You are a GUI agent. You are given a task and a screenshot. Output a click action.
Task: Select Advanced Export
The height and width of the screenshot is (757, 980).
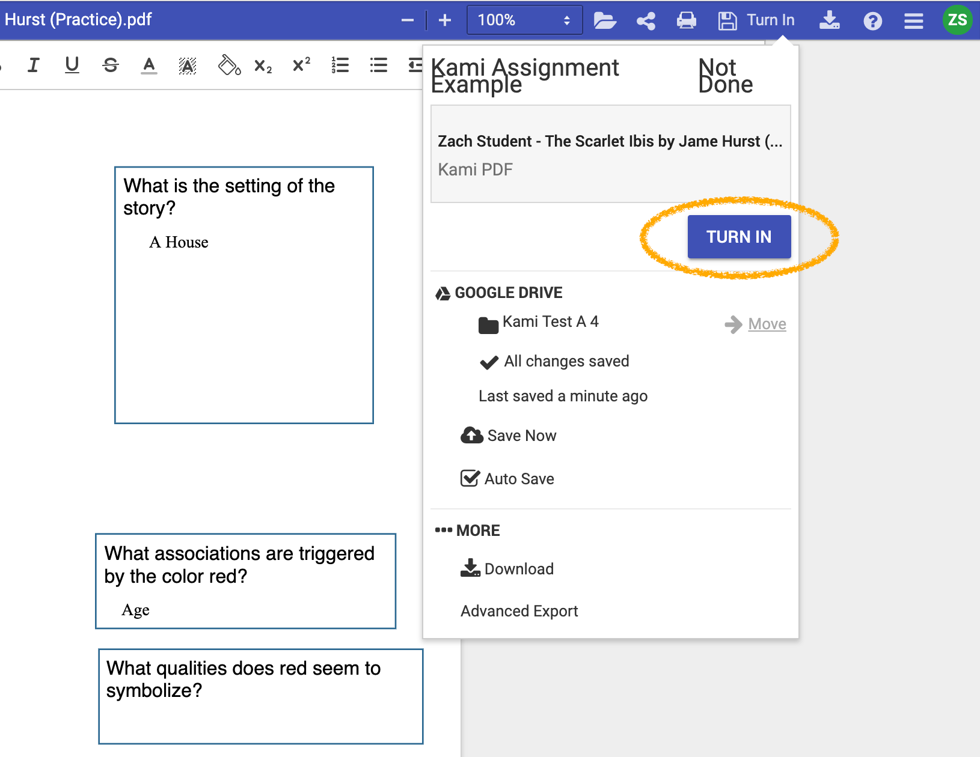pyautogui.click(x=519, y=611)
